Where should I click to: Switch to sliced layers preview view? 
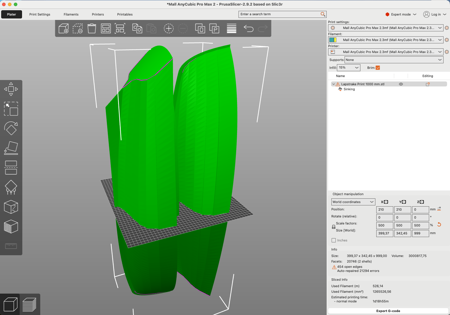pyautogui.click(x=29, y=304)
